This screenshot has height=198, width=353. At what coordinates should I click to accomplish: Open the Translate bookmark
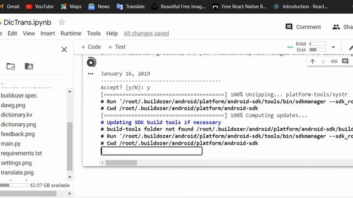pyautogui.click(x=131, y=7)
